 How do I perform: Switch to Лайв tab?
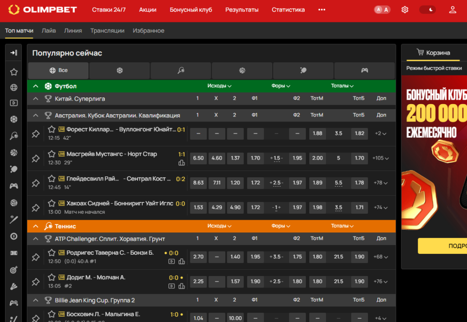[49, 30]
